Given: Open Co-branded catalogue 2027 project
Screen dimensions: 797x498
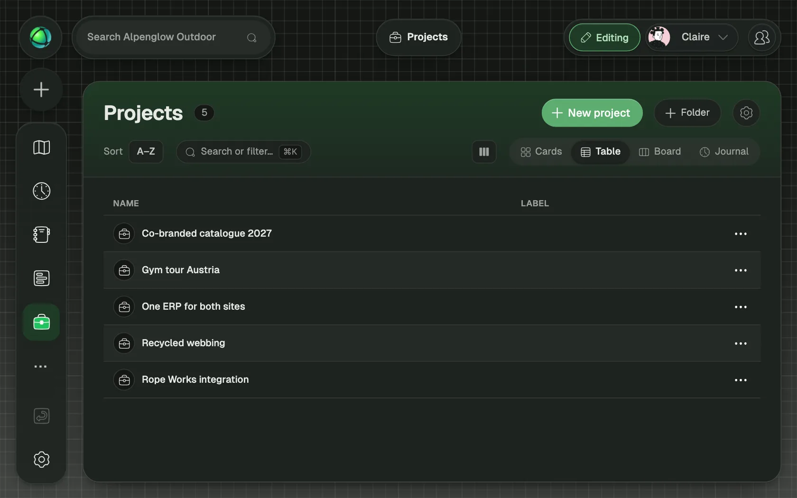Looking at the screenshot, I should tap(207, 234).
